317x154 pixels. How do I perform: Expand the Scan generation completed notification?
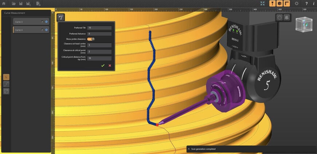pyautogui.click(x=189, y=149)
